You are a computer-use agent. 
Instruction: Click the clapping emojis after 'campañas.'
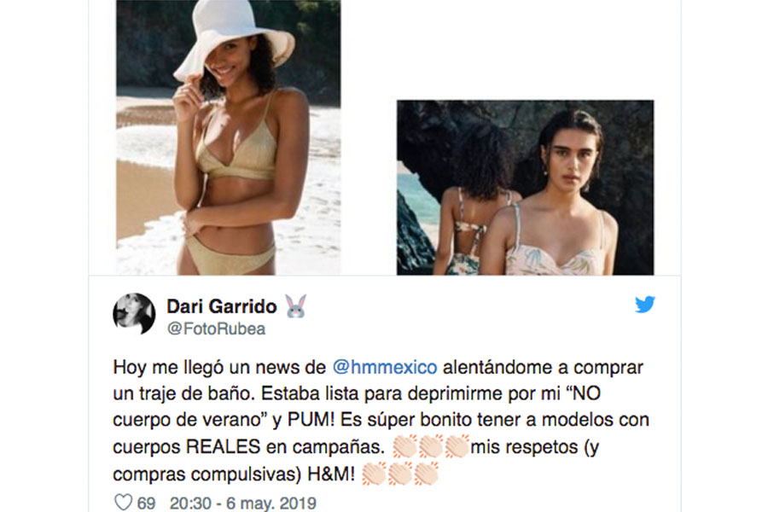[431, 446]
